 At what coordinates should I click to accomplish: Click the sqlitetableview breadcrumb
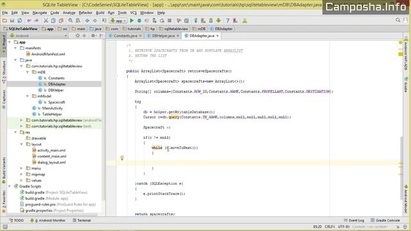click(173, 29)
